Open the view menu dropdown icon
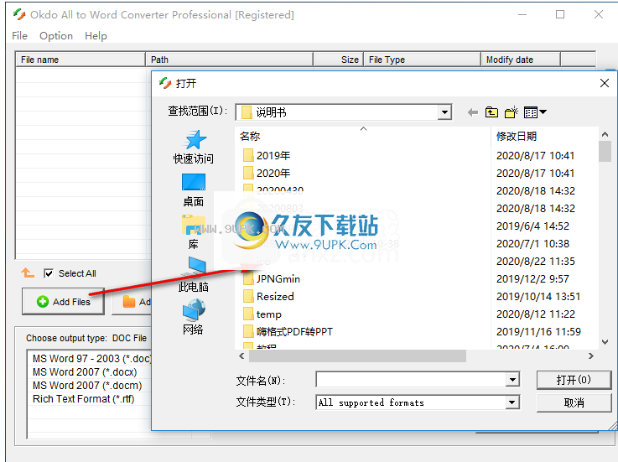This screenshot has height=462, width=618. (x=535, y=112)
